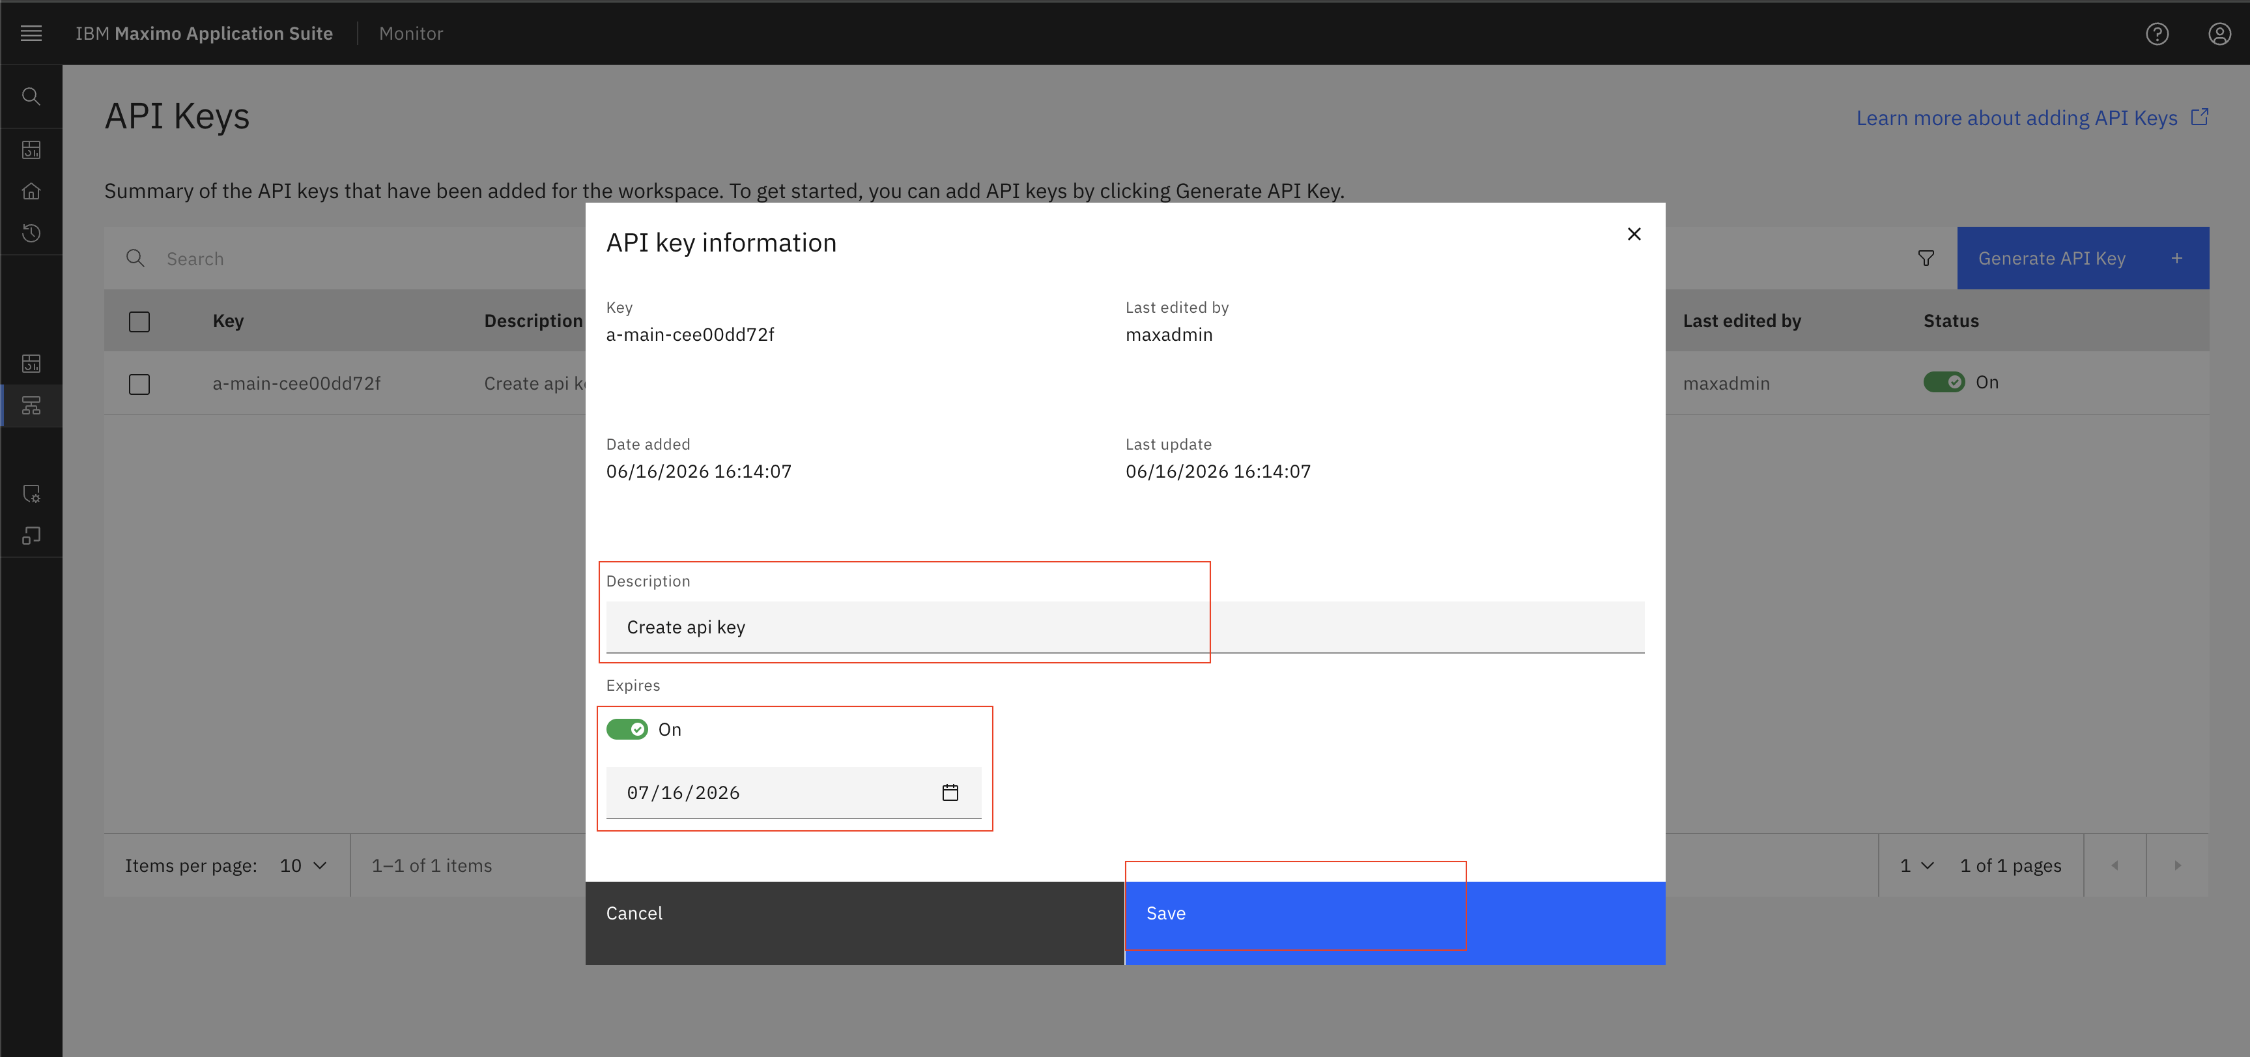The height and width of the screenshot is (1057, 2250).
Task: Click the Status column header
Action: click(1950, 321)
